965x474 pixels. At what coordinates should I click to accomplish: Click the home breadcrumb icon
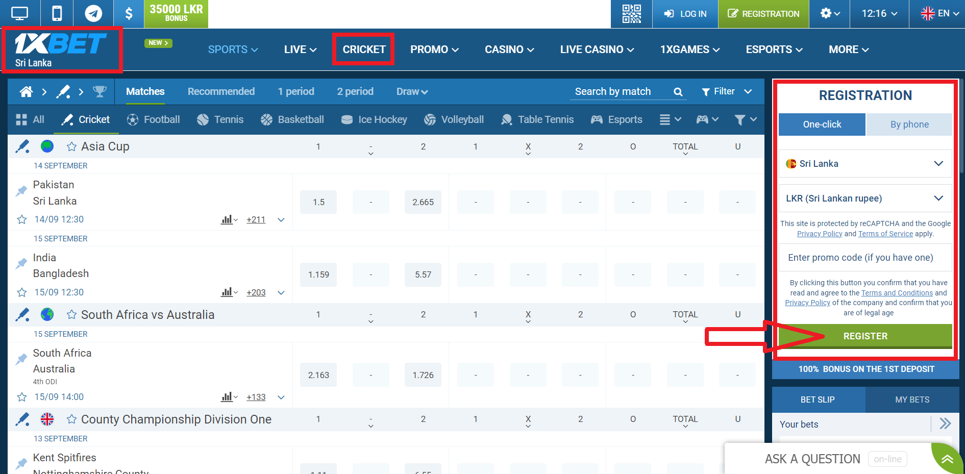[26, 92]
